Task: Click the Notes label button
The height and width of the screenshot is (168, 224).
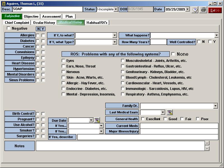Action: (x=20, y=146)
